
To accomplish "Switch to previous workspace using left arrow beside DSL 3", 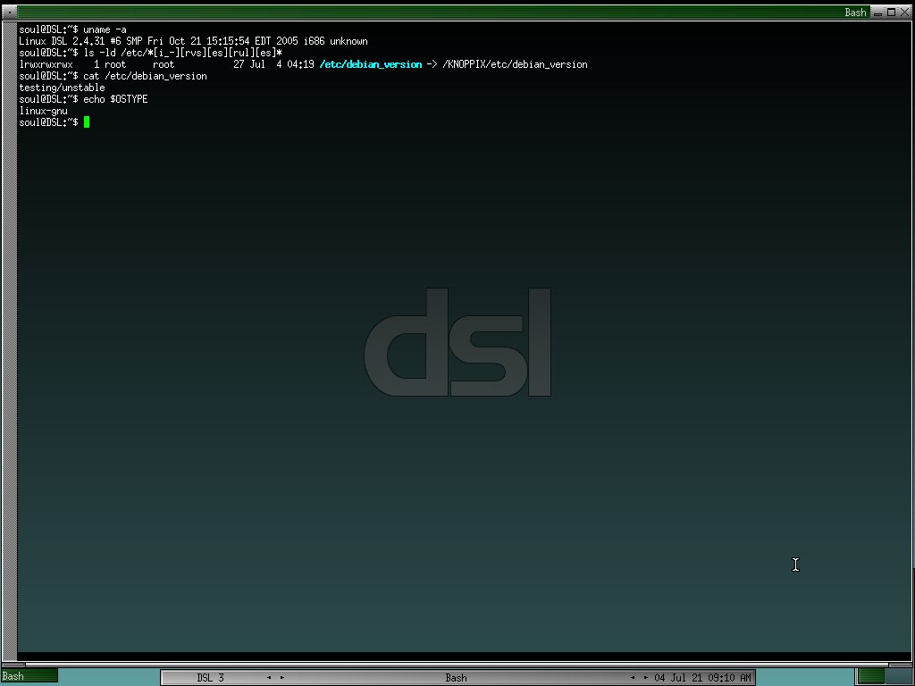I will 268,678.
